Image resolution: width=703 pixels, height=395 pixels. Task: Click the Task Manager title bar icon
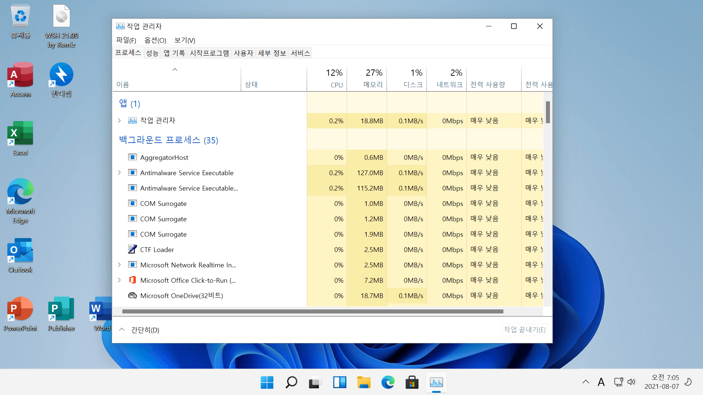pyautogui.click(x=120, y=26)
